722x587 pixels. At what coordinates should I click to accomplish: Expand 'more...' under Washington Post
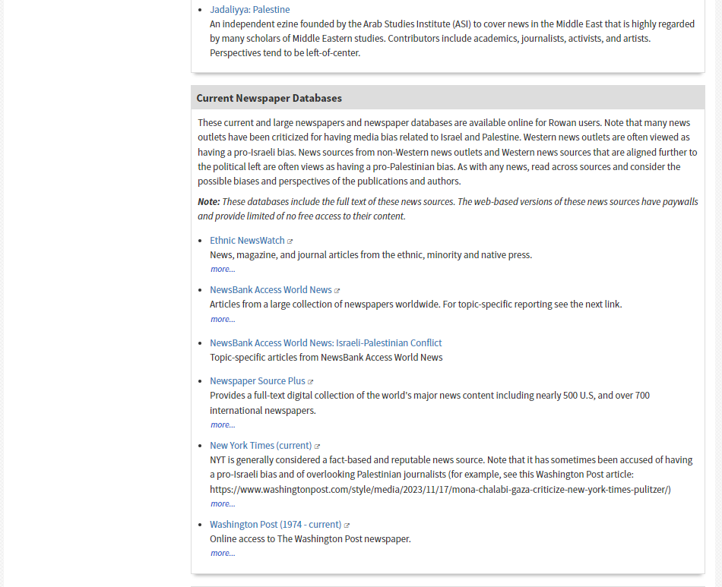tap(223, 554)
